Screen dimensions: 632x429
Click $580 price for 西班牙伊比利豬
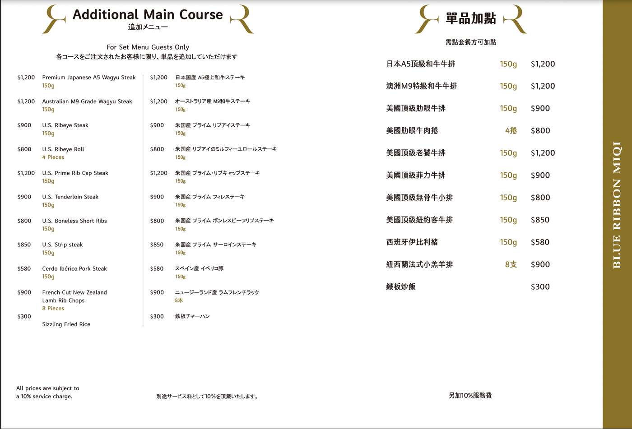pos(540,242)
